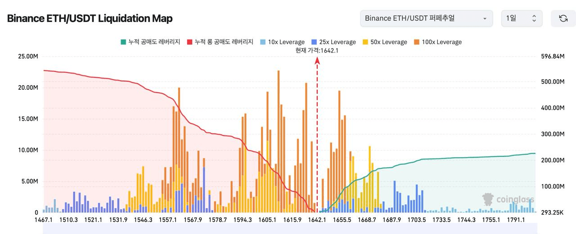Image resolution: width=576 pixels, height=234 pixels.
Task: Click the orange 100x Leverage legend swatch
Action: coord(416,42)
